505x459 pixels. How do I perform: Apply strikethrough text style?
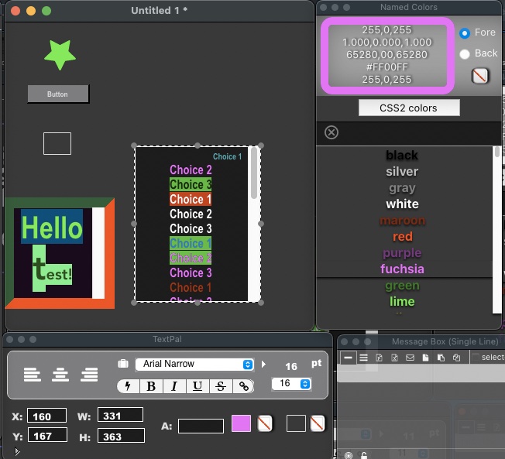pos(221,386)
